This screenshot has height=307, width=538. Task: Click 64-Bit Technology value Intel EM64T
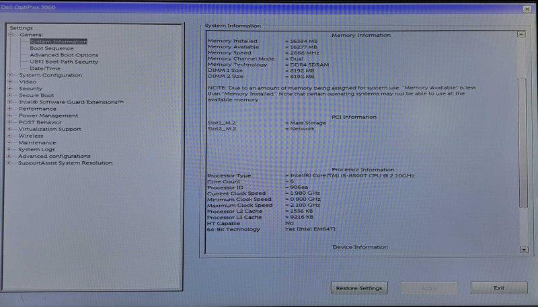[x=310, y=229]
